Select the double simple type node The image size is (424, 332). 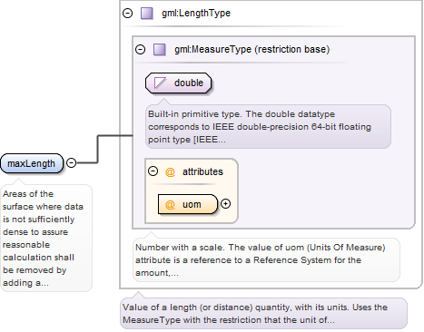click(x=178, y=83)
